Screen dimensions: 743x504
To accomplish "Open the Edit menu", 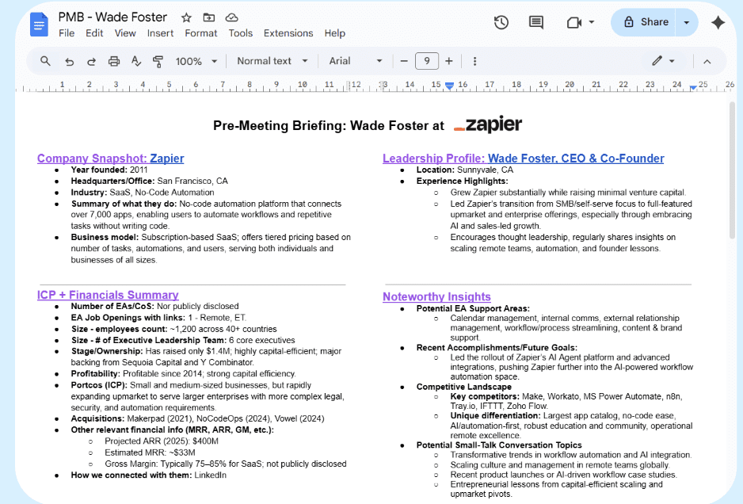I will tap(94, 33).
